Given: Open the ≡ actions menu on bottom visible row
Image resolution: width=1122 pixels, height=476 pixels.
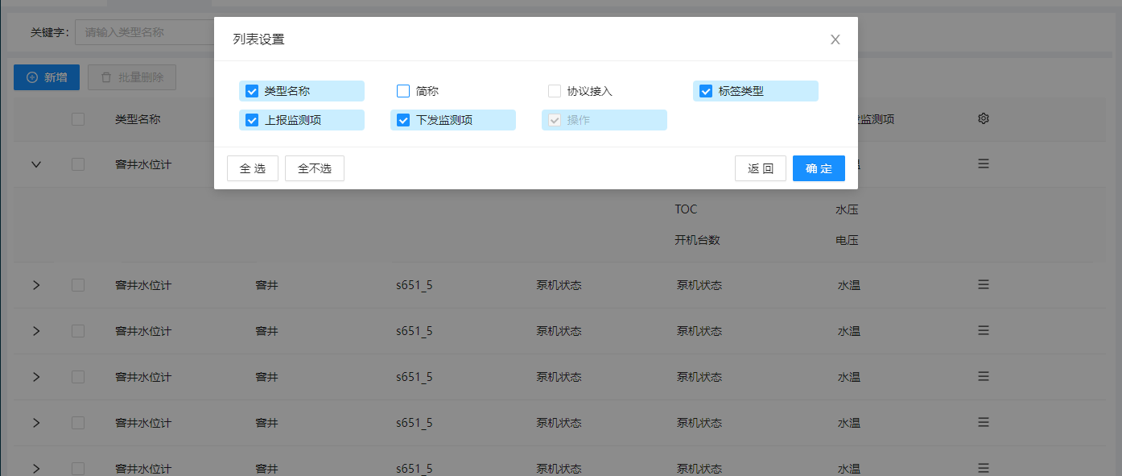Looking at the screenshot, I should point(983,467).
